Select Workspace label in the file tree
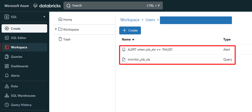Viewport: 252px width, 112px height. click(71, 29)
